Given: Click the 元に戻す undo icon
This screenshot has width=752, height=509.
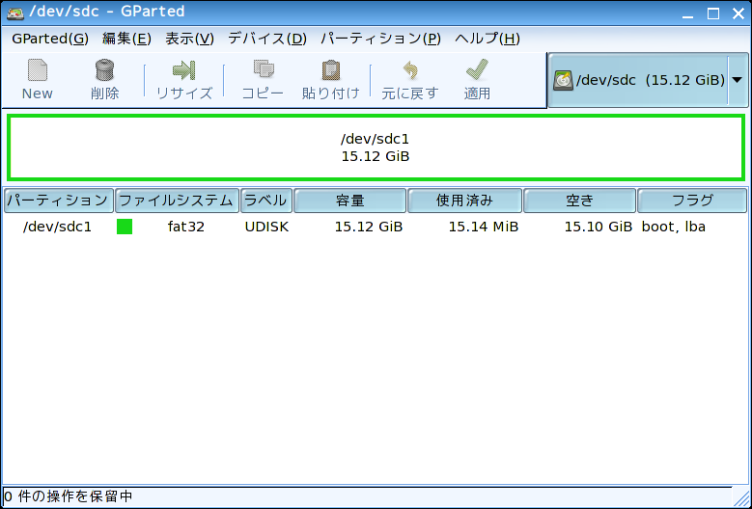Looking at the screenshot, I should point(410,70).
